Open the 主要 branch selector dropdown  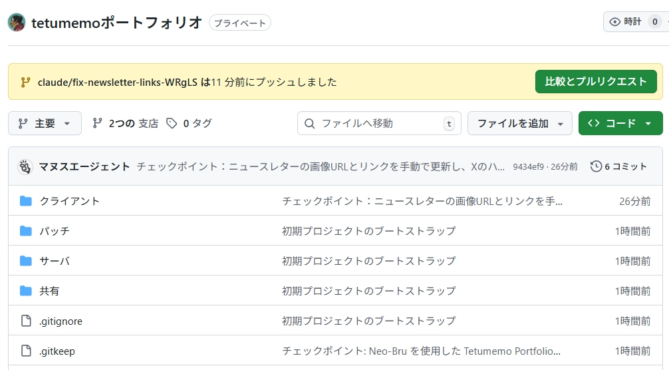(x=45, y=123)
